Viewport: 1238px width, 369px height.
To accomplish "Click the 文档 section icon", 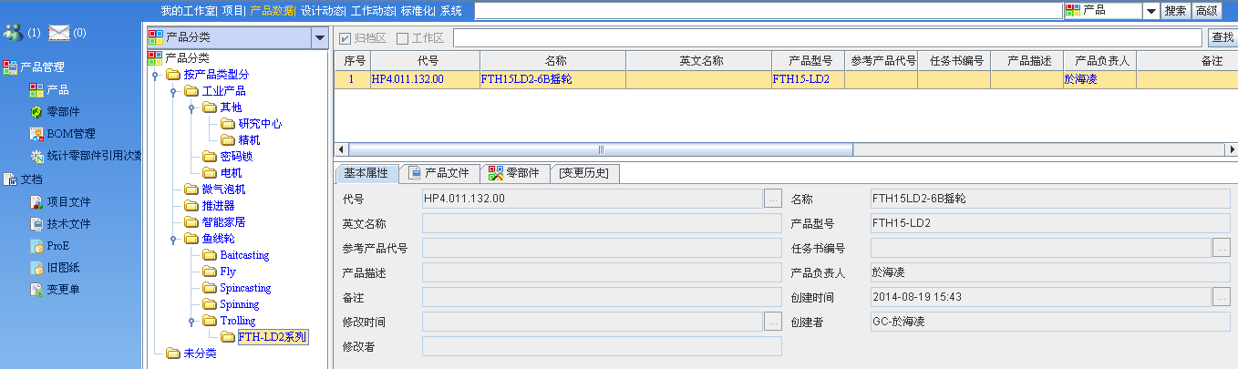I will coord(10,179).
